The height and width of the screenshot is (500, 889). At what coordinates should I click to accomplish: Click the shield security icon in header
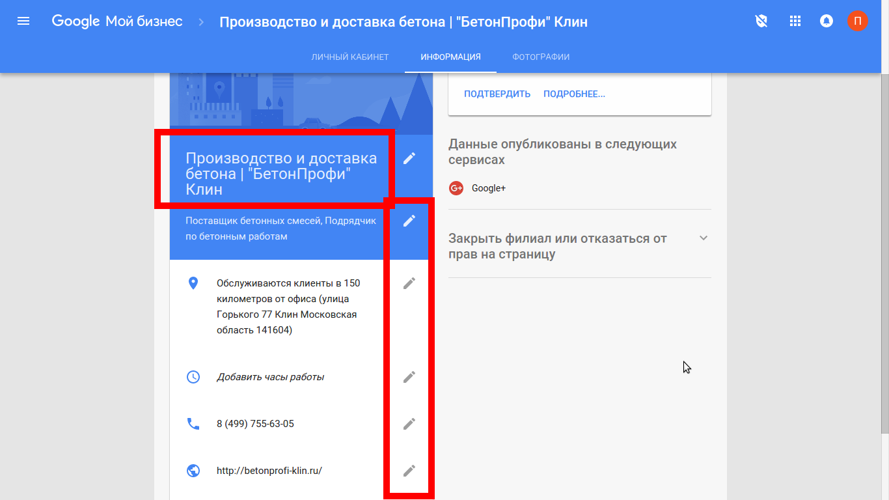click(x=761, y=21)
